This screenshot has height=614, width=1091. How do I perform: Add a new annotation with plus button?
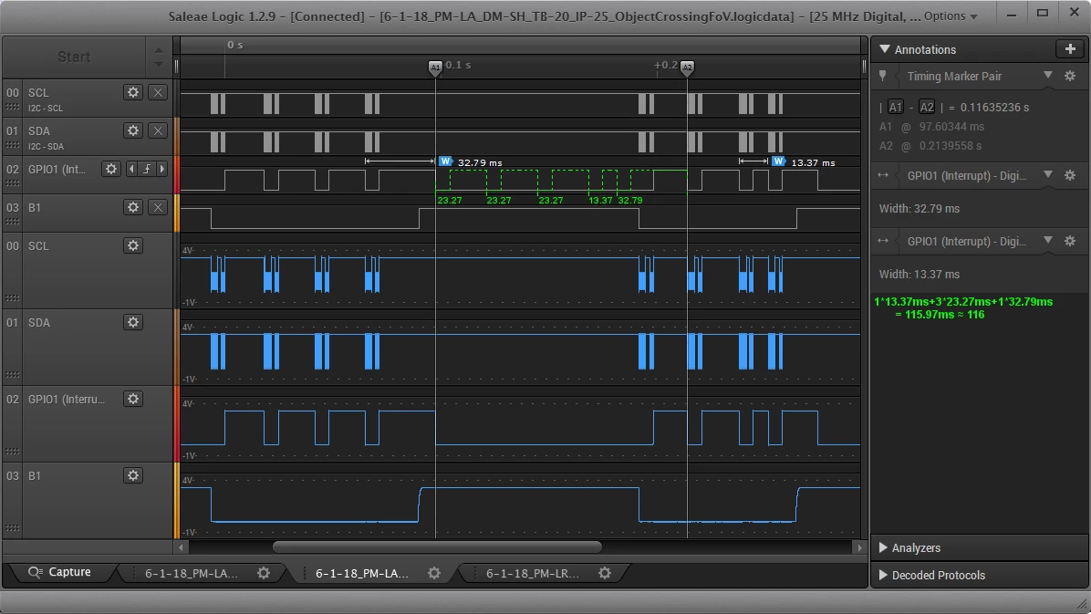[1070, 48]
